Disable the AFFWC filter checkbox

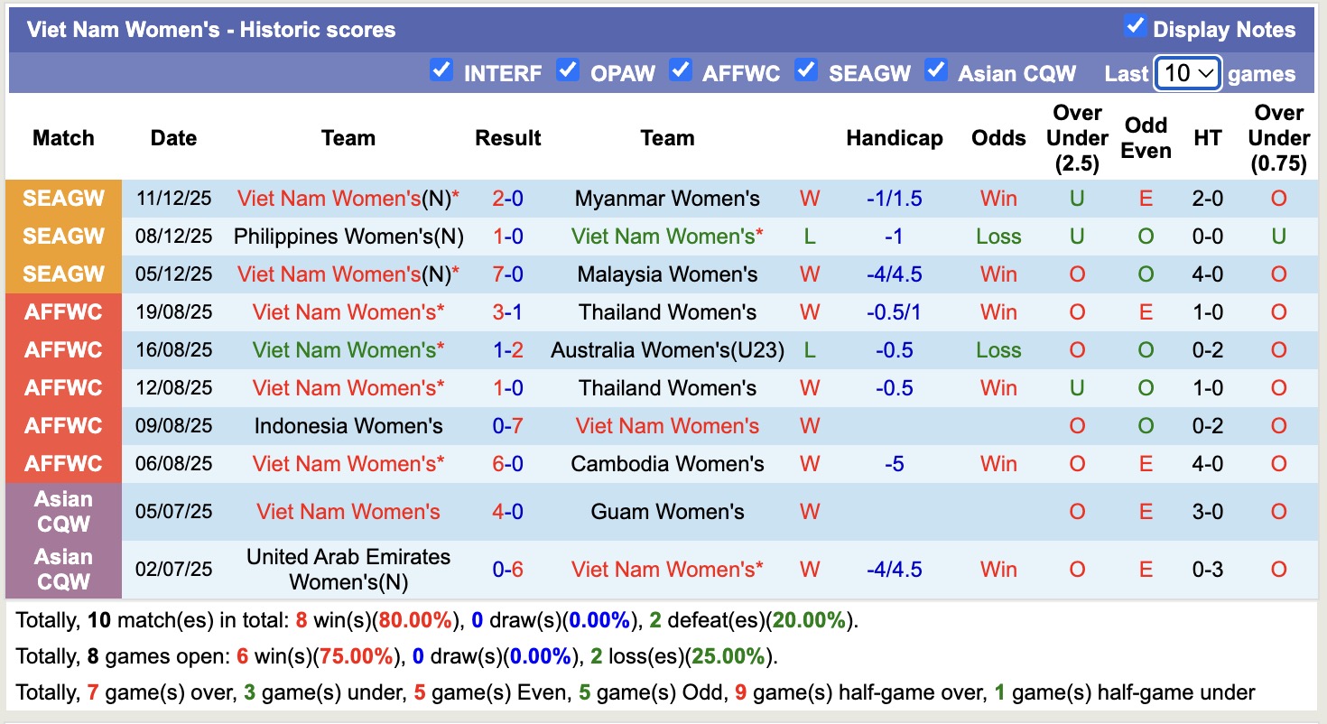coord(680,70)
